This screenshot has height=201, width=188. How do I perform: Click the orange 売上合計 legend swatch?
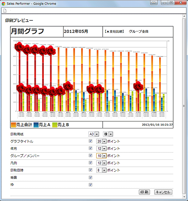click(x=13, y=125)
